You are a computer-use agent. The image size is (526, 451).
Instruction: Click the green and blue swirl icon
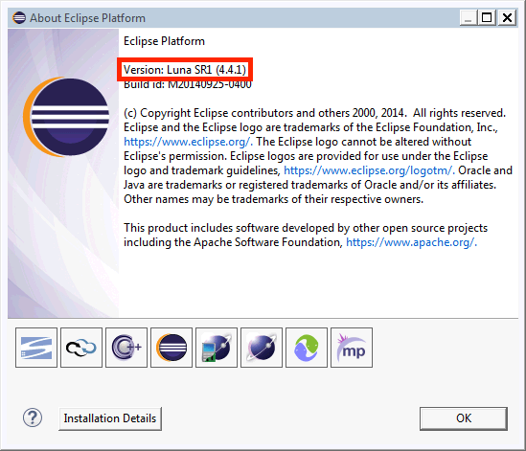pos(307,348)
